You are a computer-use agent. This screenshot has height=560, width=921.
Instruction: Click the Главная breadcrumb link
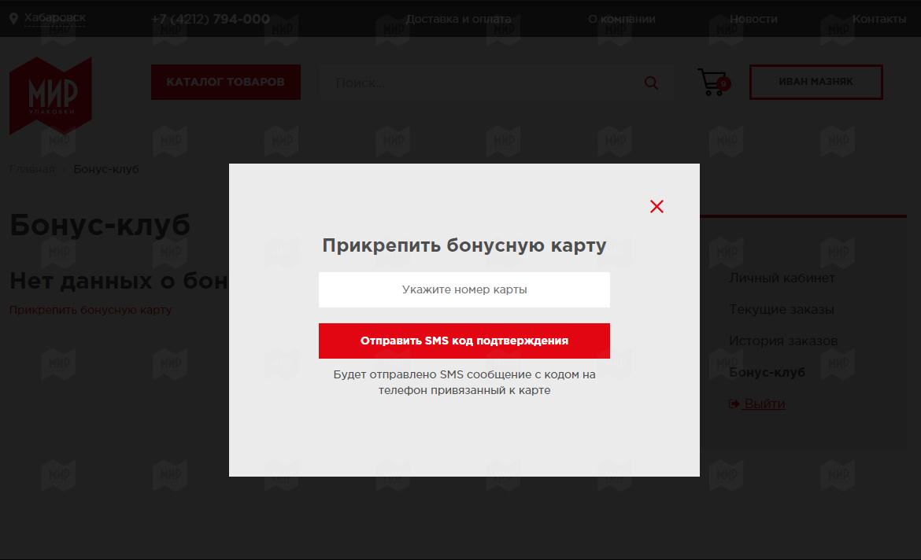tap(32, 169)
